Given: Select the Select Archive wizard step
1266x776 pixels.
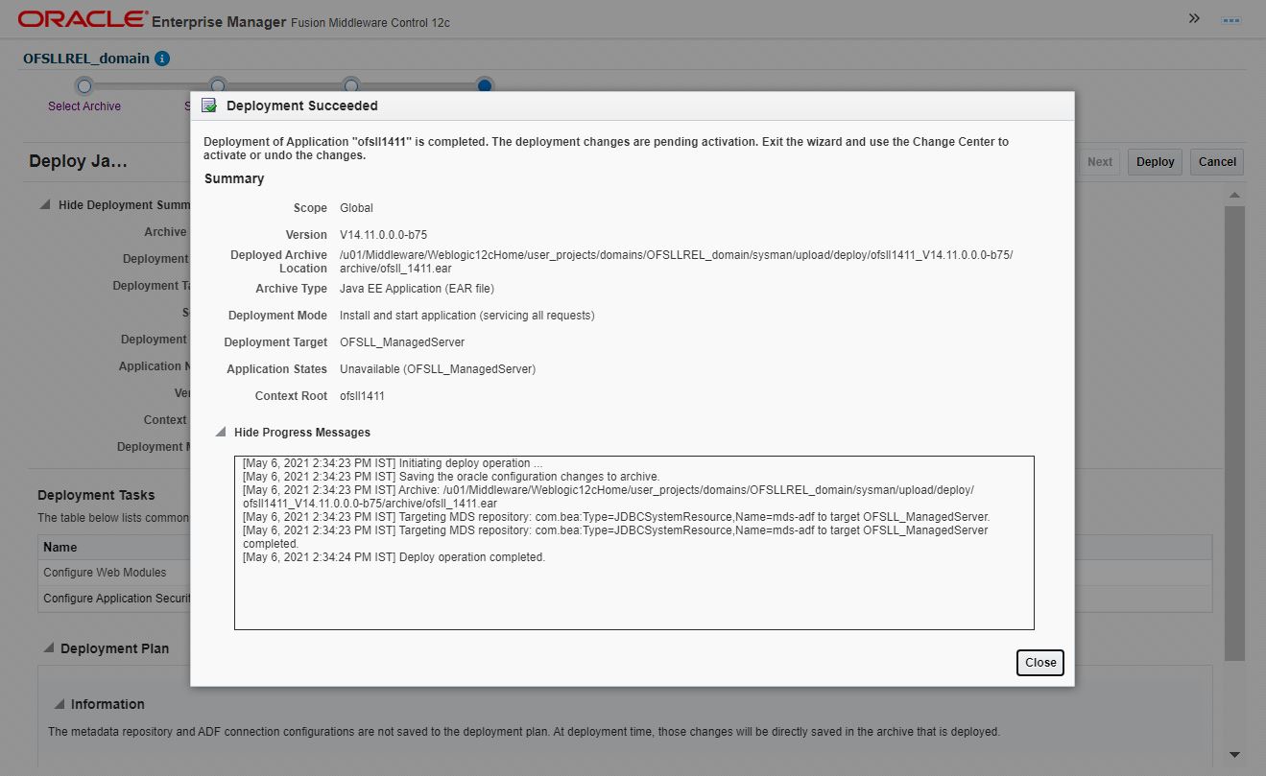Looking at the screenshot, I should (84, 106).
